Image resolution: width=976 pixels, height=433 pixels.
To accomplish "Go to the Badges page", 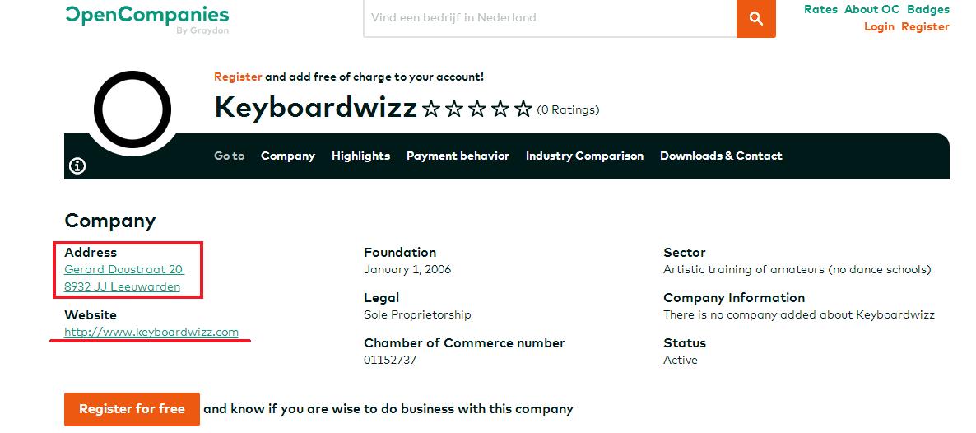I will point(927,10).
